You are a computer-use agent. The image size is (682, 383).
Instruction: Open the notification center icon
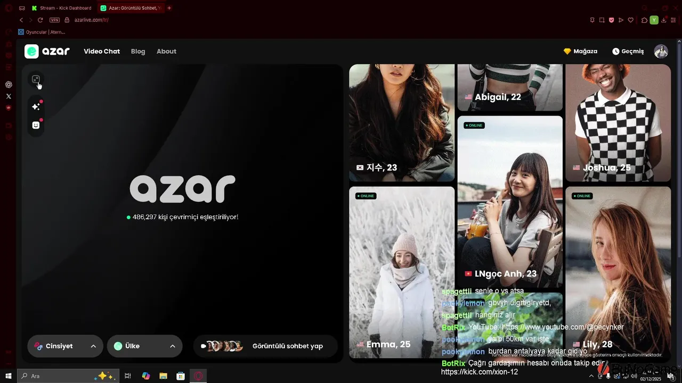671,376
